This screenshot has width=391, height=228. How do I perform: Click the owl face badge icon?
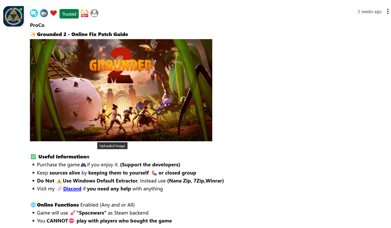pos(44,13)
